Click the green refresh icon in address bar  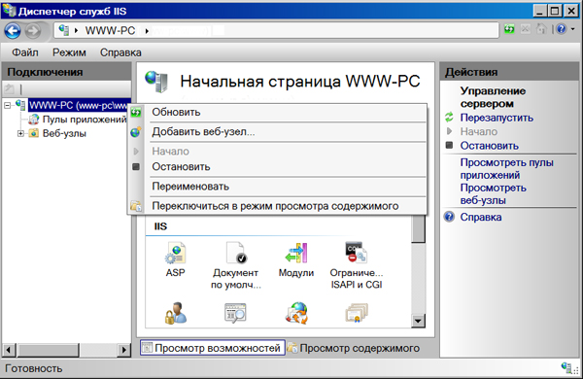pos(509,29)
